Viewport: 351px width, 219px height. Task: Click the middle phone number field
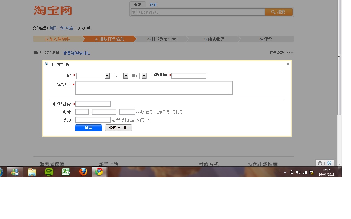[104, 112]
